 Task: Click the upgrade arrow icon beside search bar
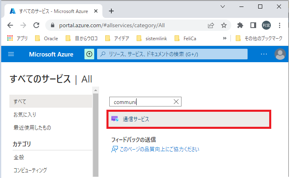coord(89,54)
